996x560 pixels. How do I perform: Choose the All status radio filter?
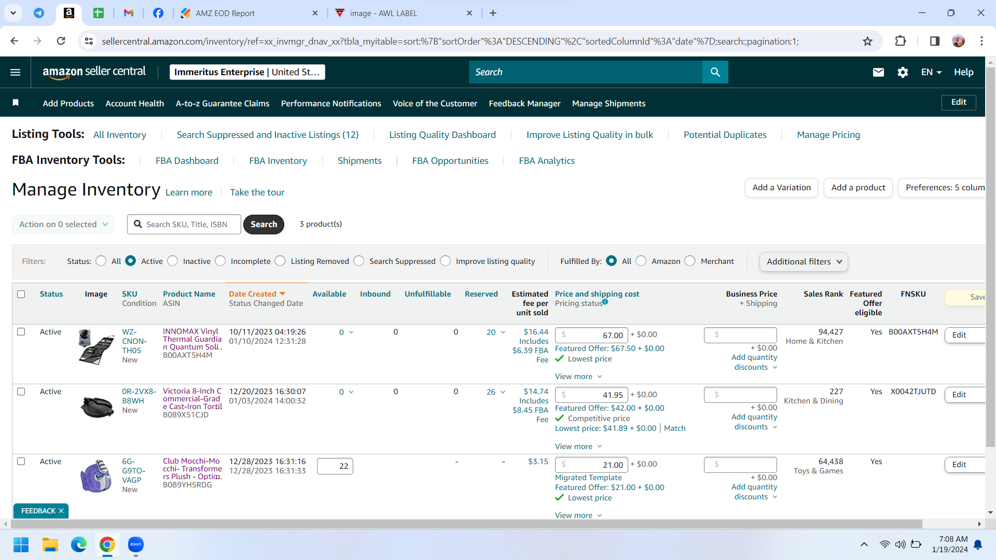101,261
